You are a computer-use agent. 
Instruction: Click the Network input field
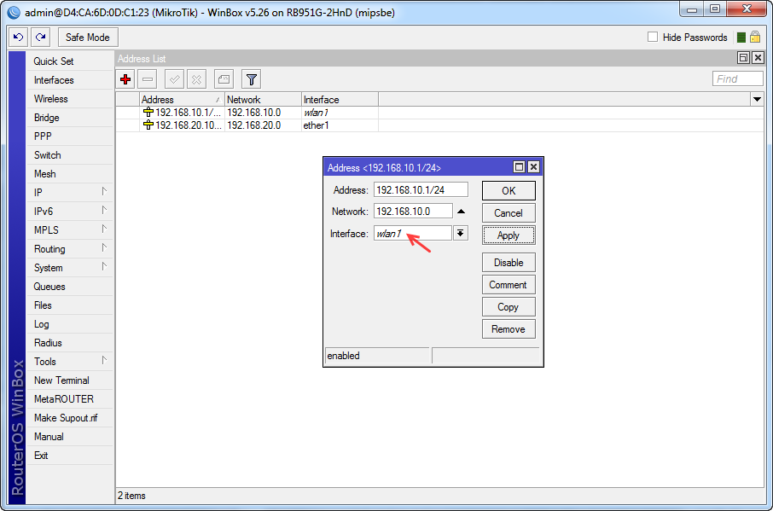413,212
